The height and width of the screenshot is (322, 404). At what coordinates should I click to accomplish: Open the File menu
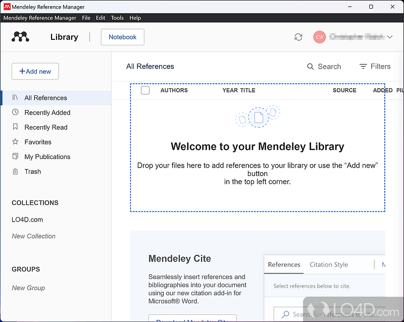86,18
